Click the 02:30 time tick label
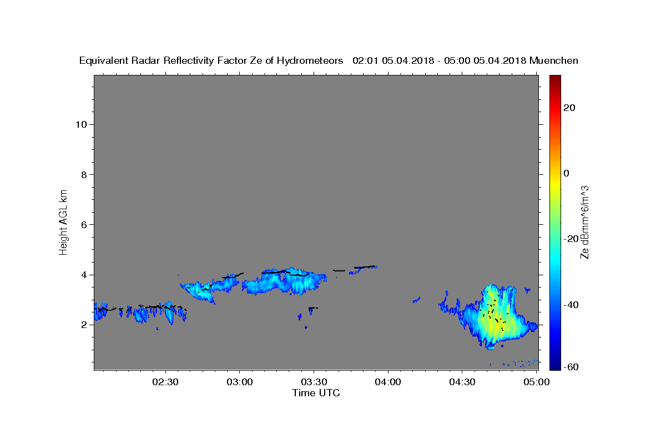 click(x=165, y=382)
